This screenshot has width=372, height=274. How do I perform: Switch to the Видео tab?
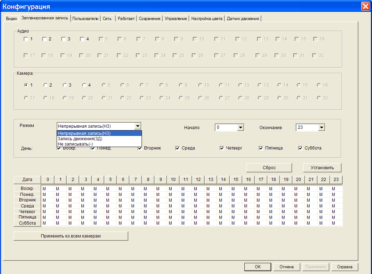[x=11, y=19]
